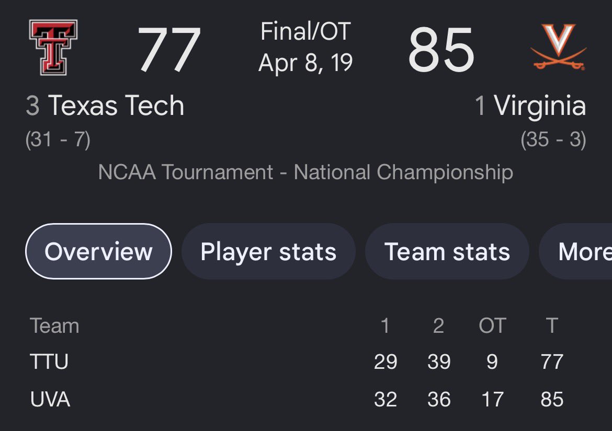Click the Virginia V-sabres logo
The width and height of the screenshot is (612, 431).
coord(558,47)
